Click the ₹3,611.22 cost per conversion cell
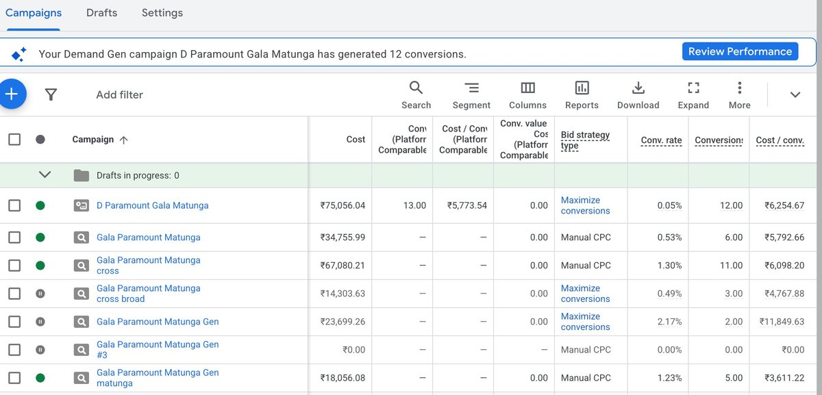The width and height of the screenshot is (822, 395). [784, 378]
